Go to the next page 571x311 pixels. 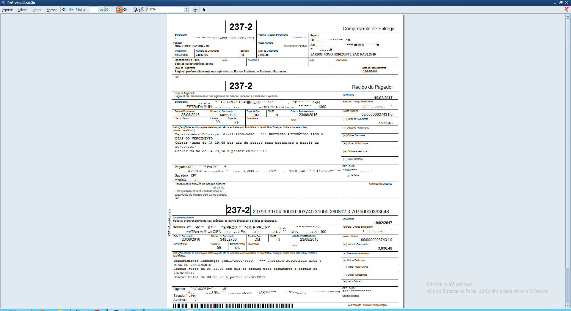pyautogui.click(x=119, y=9)
